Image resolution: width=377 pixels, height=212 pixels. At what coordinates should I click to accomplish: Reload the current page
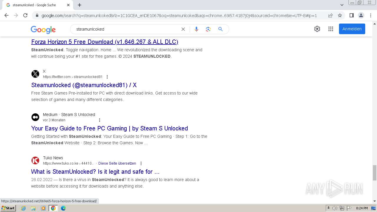click(25, 15)
